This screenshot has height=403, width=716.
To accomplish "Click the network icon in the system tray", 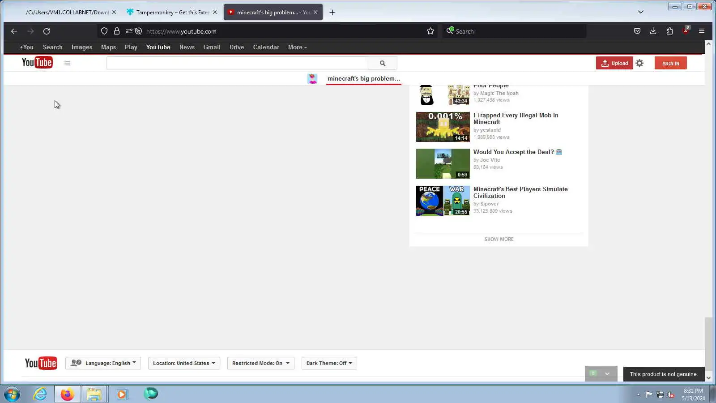I will (x=660, y=394).
